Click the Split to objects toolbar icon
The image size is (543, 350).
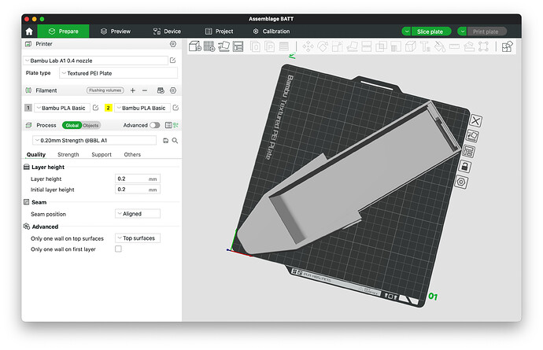[x=255, y=46]
